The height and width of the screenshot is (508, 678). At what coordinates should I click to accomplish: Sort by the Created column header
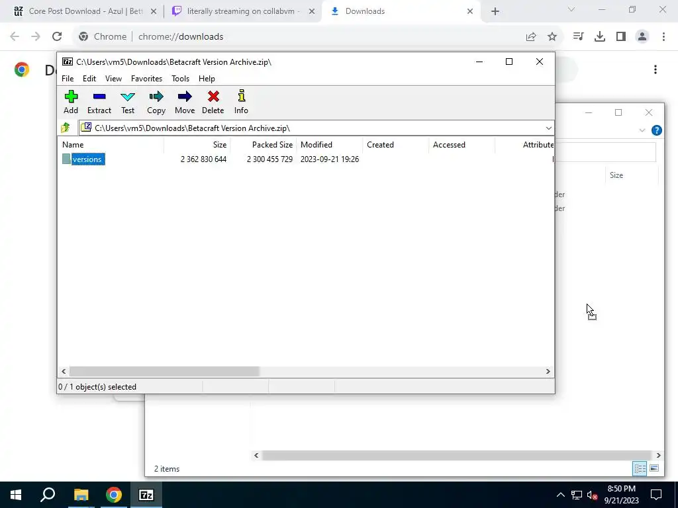(396, 145)
